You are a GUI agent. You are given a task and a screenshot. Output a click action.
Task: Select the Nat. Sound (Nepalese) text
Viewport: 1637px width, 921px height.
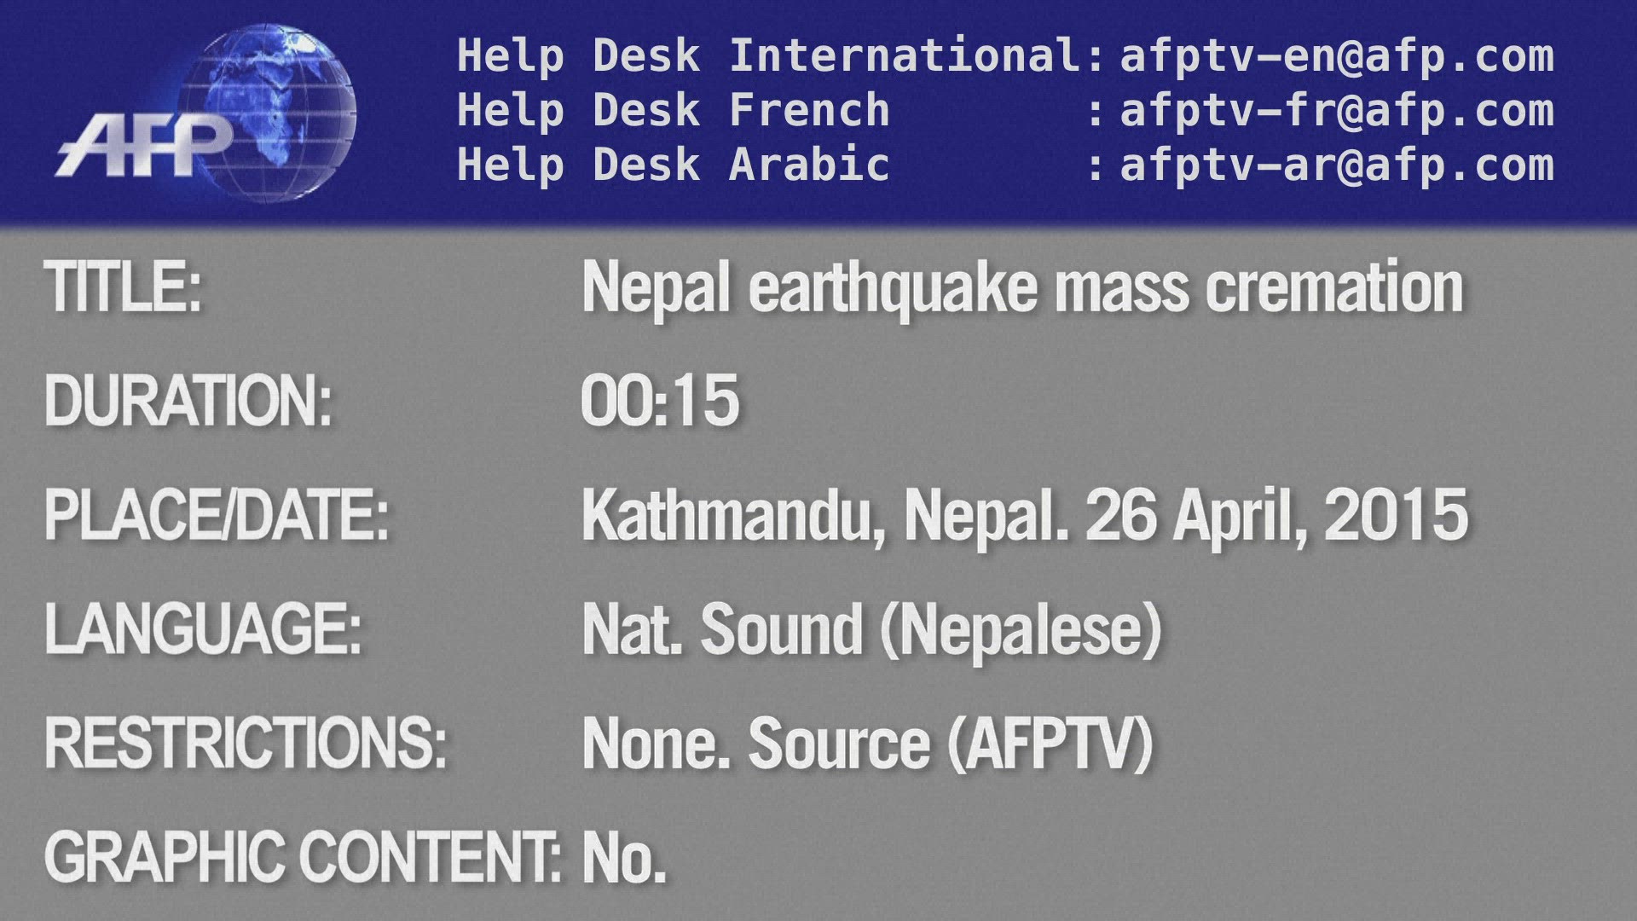pyautogui.click(x=871, y=631)
